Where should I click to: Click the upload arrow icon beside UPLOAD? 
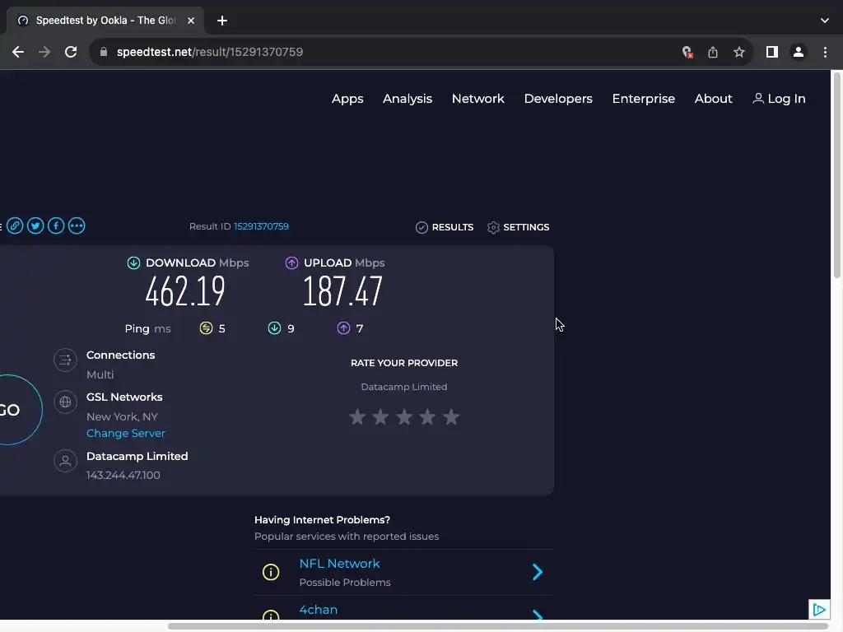coord(291,263)
